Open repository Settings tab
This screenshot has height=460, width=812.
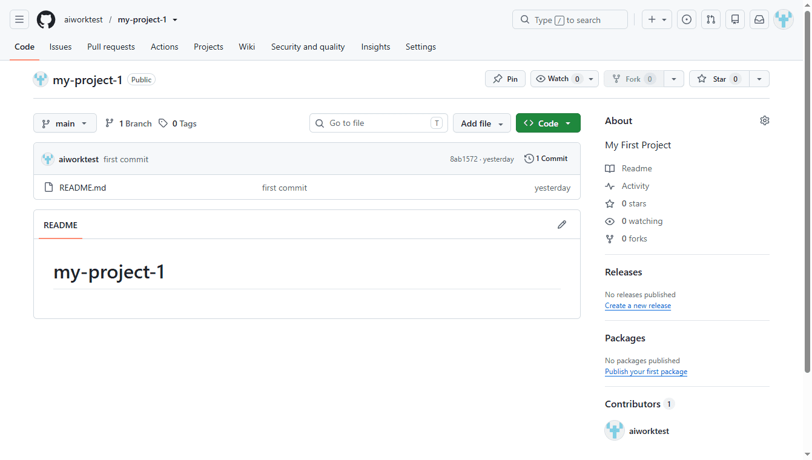click(x=421, y=47)
